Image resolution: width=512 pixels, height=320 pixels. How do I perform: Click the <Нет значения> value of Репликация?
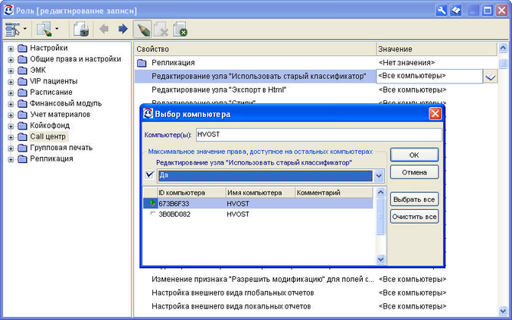(406, 63)
